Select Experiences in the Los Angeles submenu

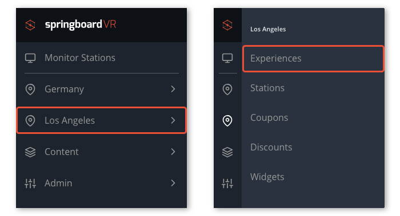(313, 59)
